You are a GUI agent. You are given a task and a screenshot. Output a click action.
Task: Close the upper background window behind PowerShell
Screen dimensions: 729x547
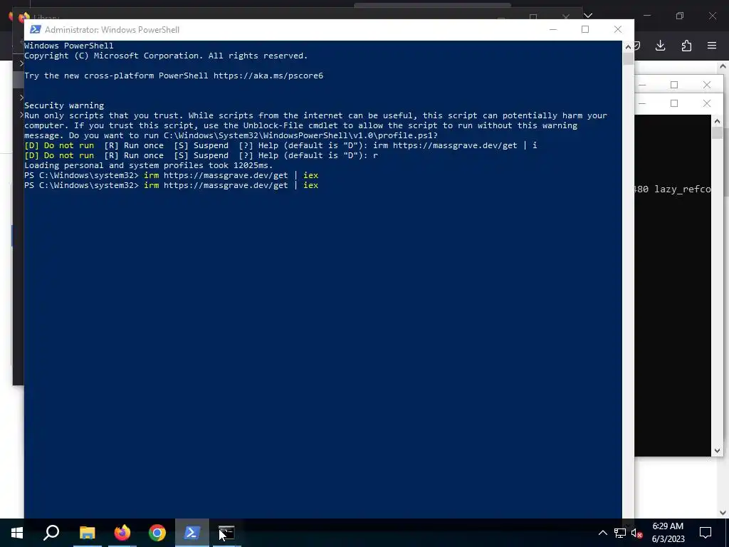707,85
